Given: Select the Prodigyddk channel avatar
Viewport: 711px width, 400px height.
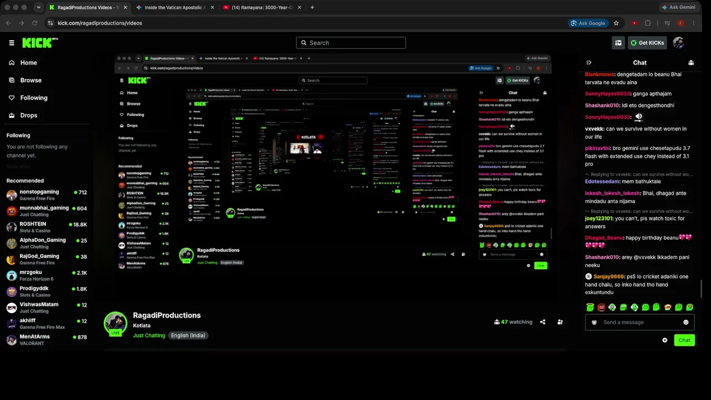Looking at the screenshot, I should pyautogui.click(x=11, y=292).
